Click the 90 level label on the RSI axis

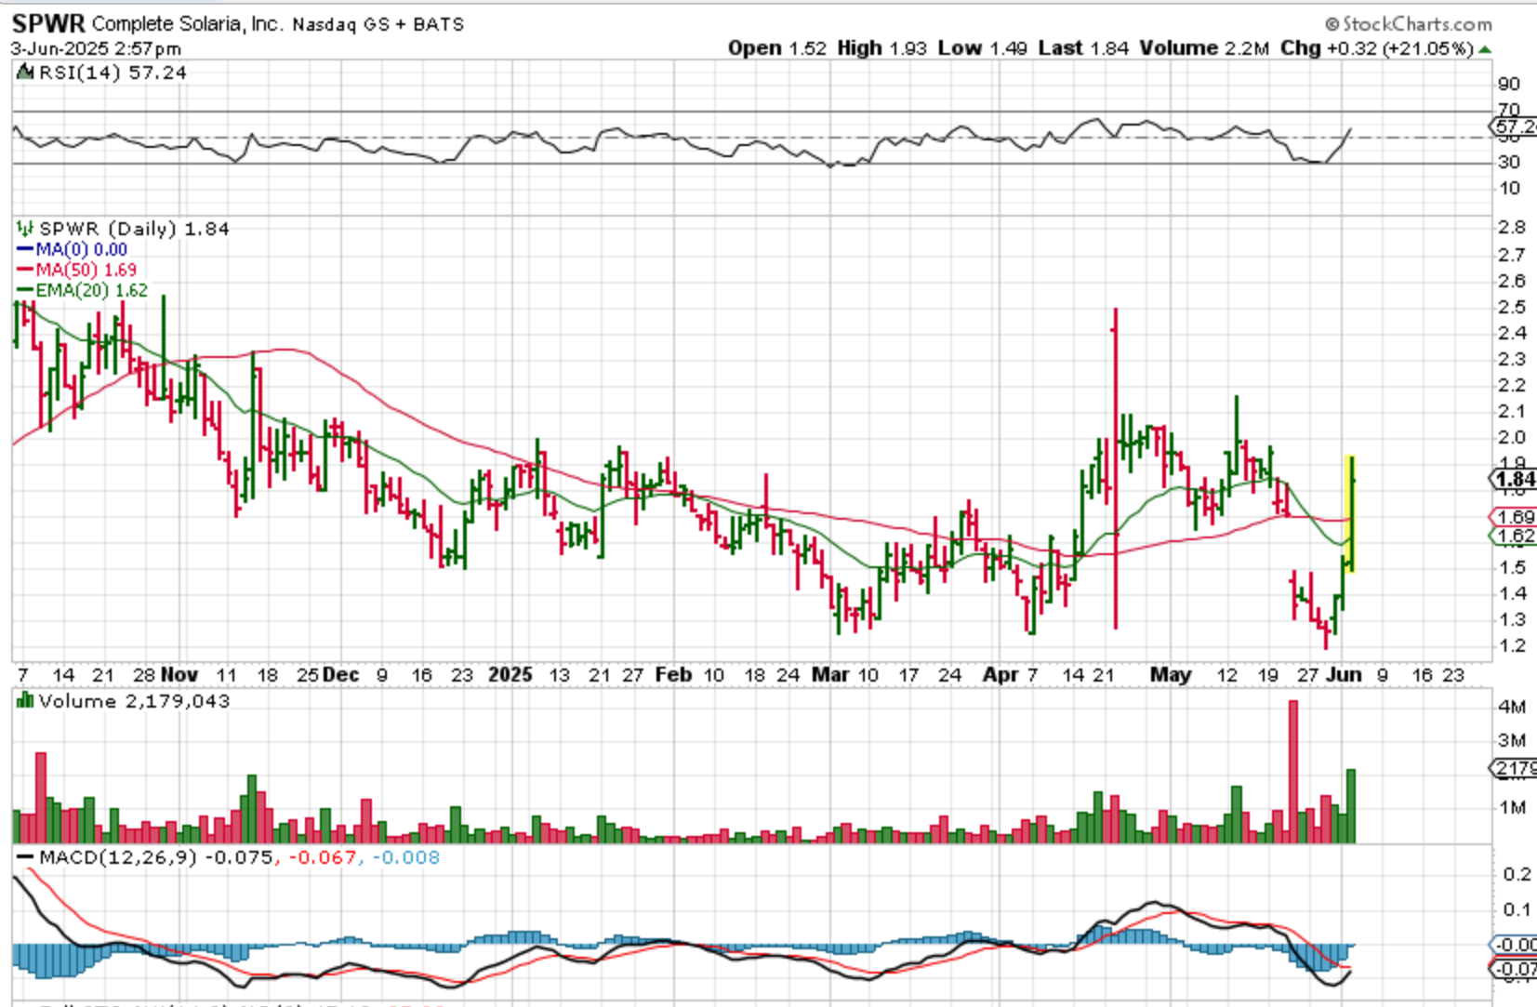click(1508, 85)
